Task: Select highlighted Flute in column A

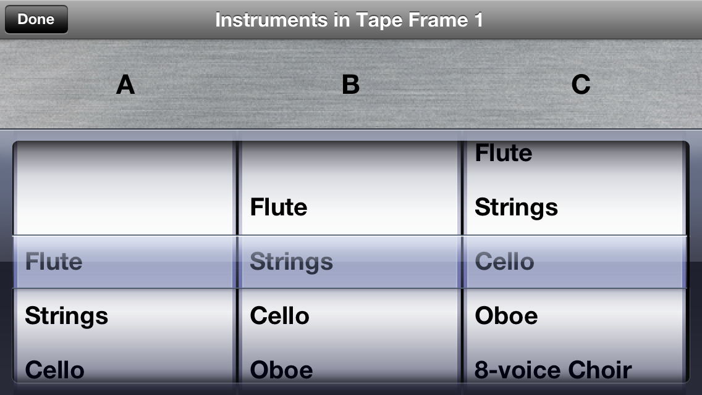Action: coord(54,262)
